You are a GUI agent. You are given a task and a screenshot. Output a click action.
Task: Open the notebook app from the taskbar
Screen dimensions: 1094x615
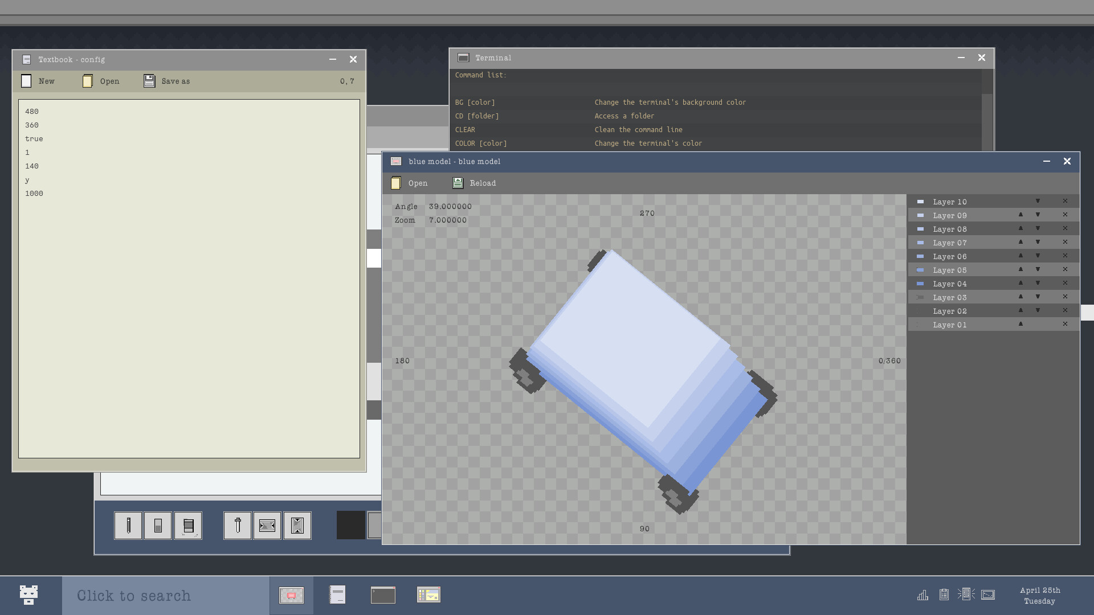[337, 595]
